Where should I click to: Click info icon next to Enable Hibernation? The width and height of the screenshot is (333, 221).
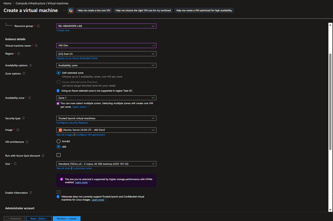pyautogui.click(x=31, y=193)
